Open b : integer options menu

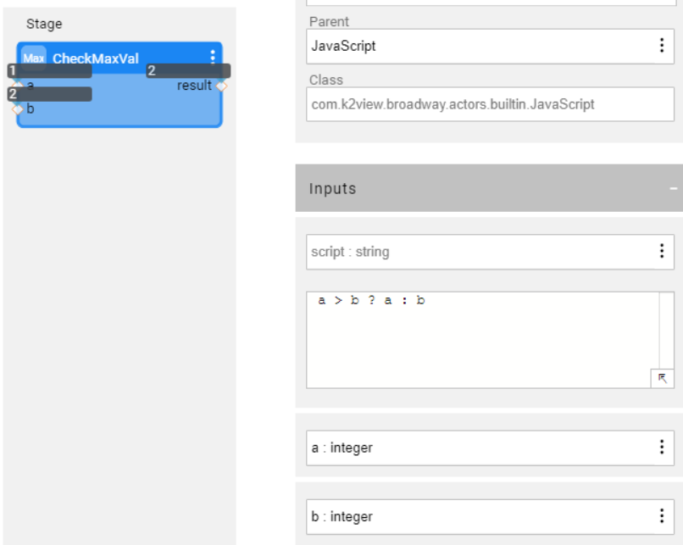coord(661,516)
